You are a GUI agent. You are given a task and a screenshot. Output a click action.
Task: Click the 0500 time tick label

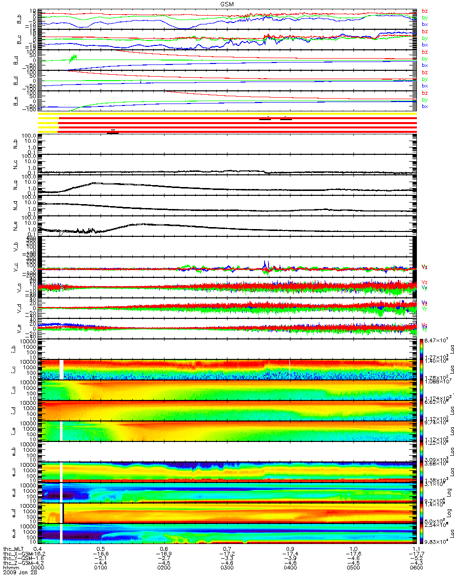click(353, 568)
